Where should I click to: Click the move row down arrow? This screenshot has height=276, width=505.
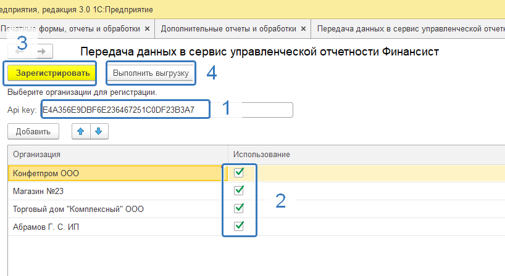coord(99,131)
